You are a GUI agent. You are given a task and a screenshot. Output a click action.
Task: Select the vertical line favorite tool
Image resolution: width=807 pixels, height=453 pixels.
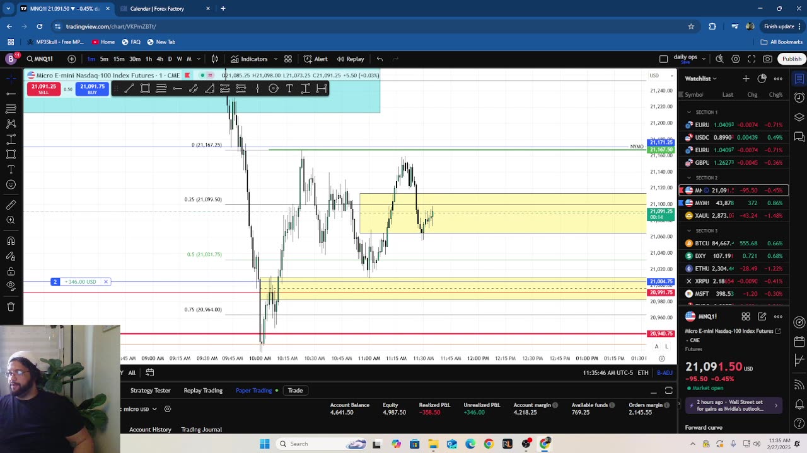click(257, 89)
